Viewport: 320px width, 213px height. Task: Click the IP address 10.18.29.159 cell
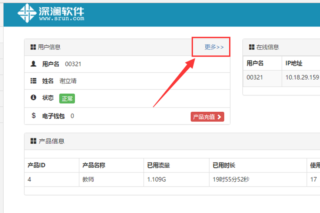[x=302, y=77]
